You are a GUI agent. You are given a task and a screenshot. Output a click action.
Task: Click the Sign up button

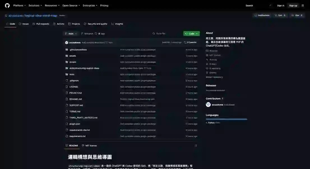tap(293, 6)
